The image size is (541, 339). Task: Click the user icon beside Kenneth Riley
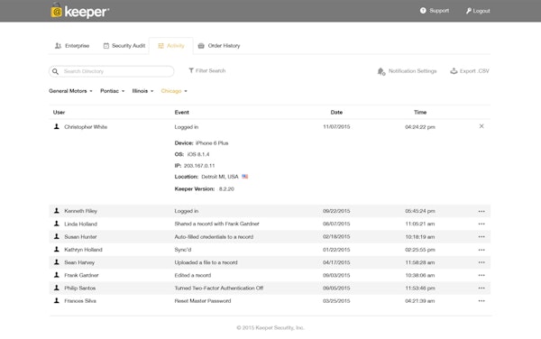(x=57, y=210)
